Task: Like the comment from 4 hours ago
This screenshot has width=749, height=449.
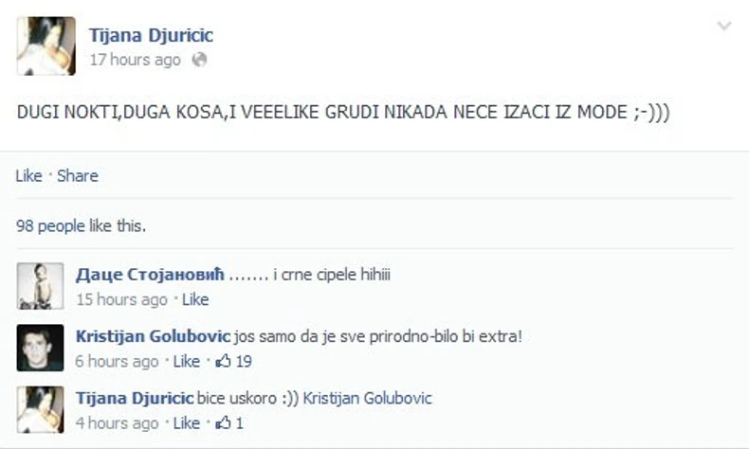Action: (x=186, y=422)
